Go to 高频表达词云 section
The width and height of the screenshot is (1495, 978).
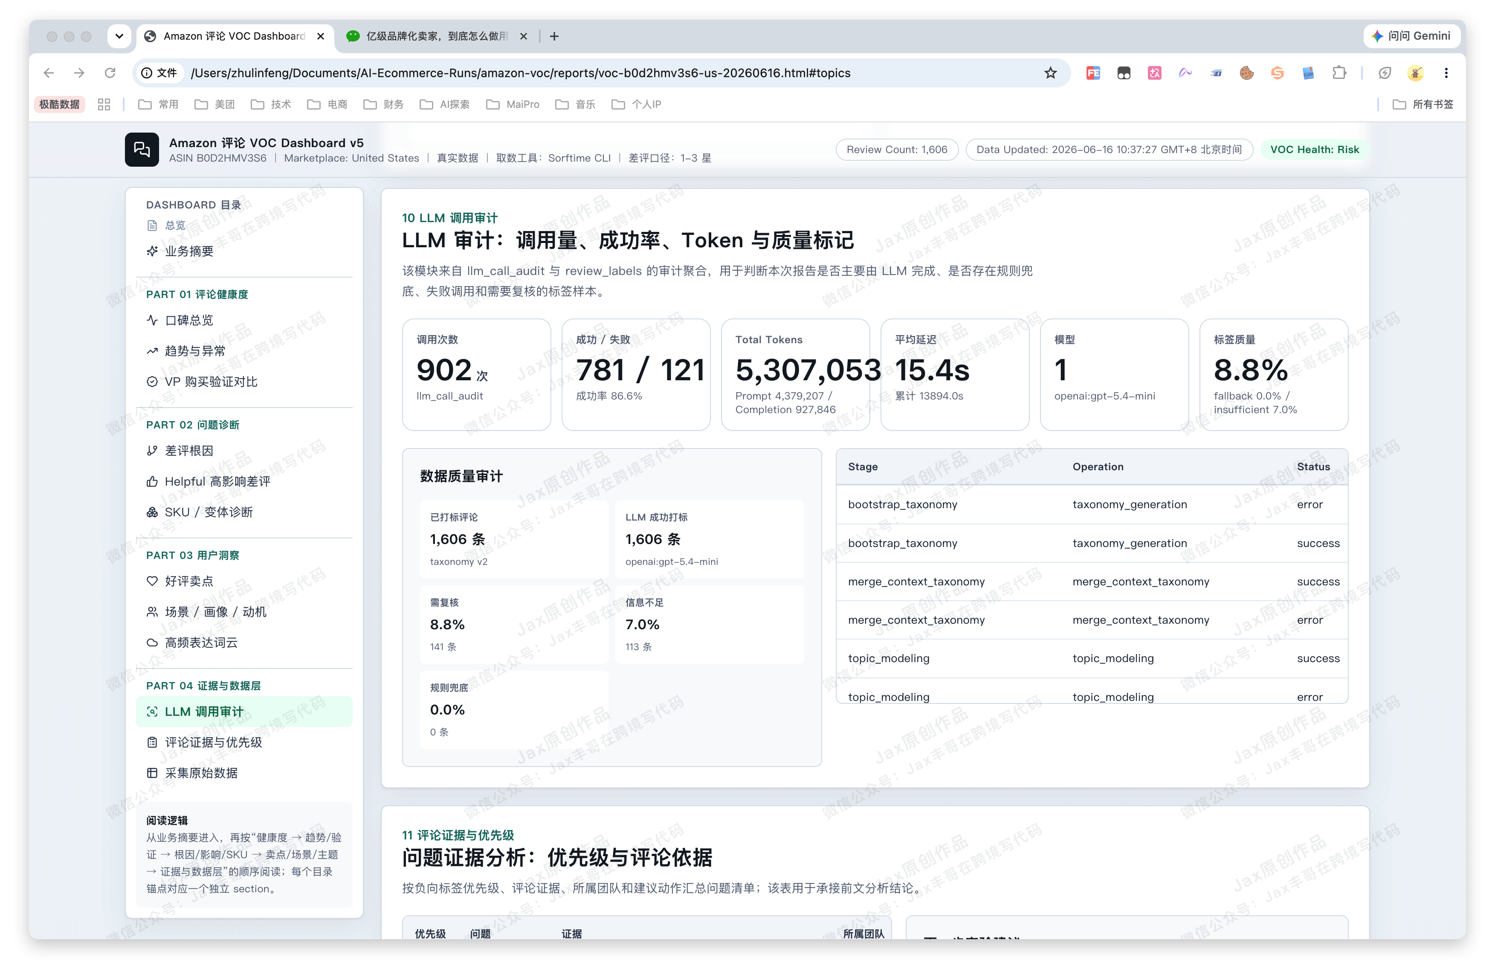[x=244, y=642]
